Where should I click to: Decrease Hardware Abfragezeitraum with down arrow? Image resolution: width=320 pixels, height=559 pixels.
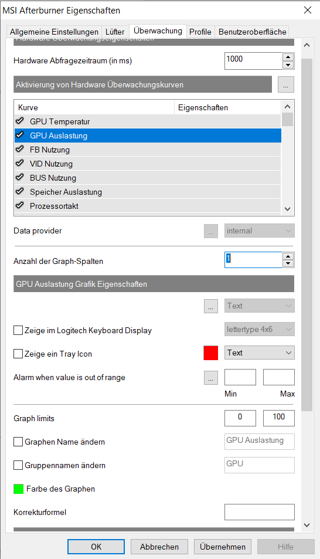[x=288, y=65]
